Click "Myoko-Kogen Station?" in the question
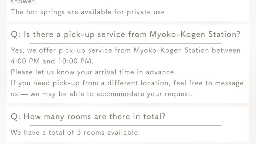This screenshot has width=256, height=144. 195,35
